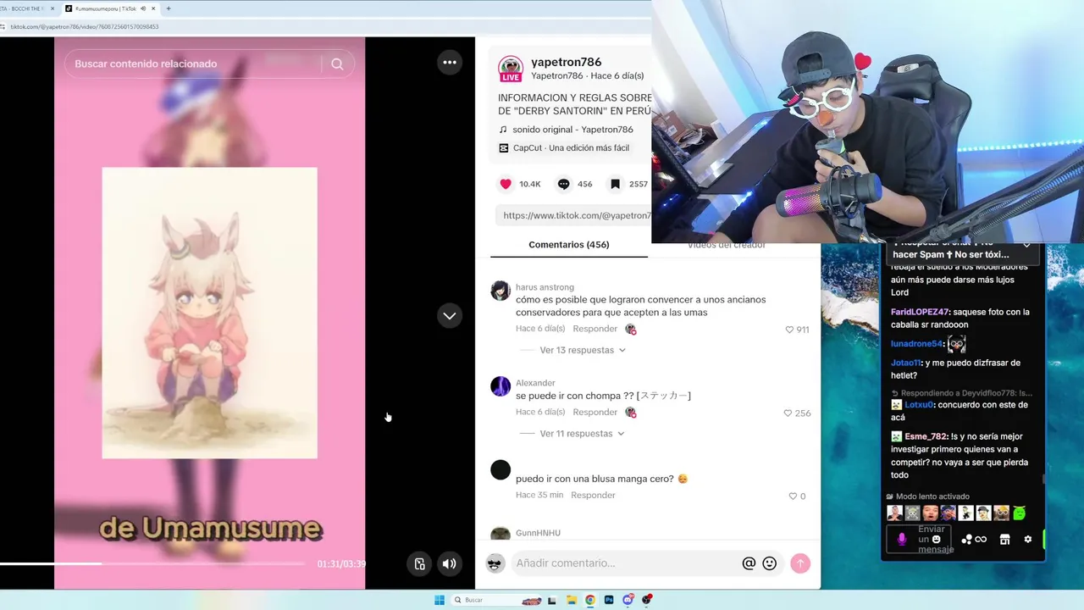1084x610 pixels.
Task: Like harus anstrong's comment heart
Action: (x=789, y=330)
